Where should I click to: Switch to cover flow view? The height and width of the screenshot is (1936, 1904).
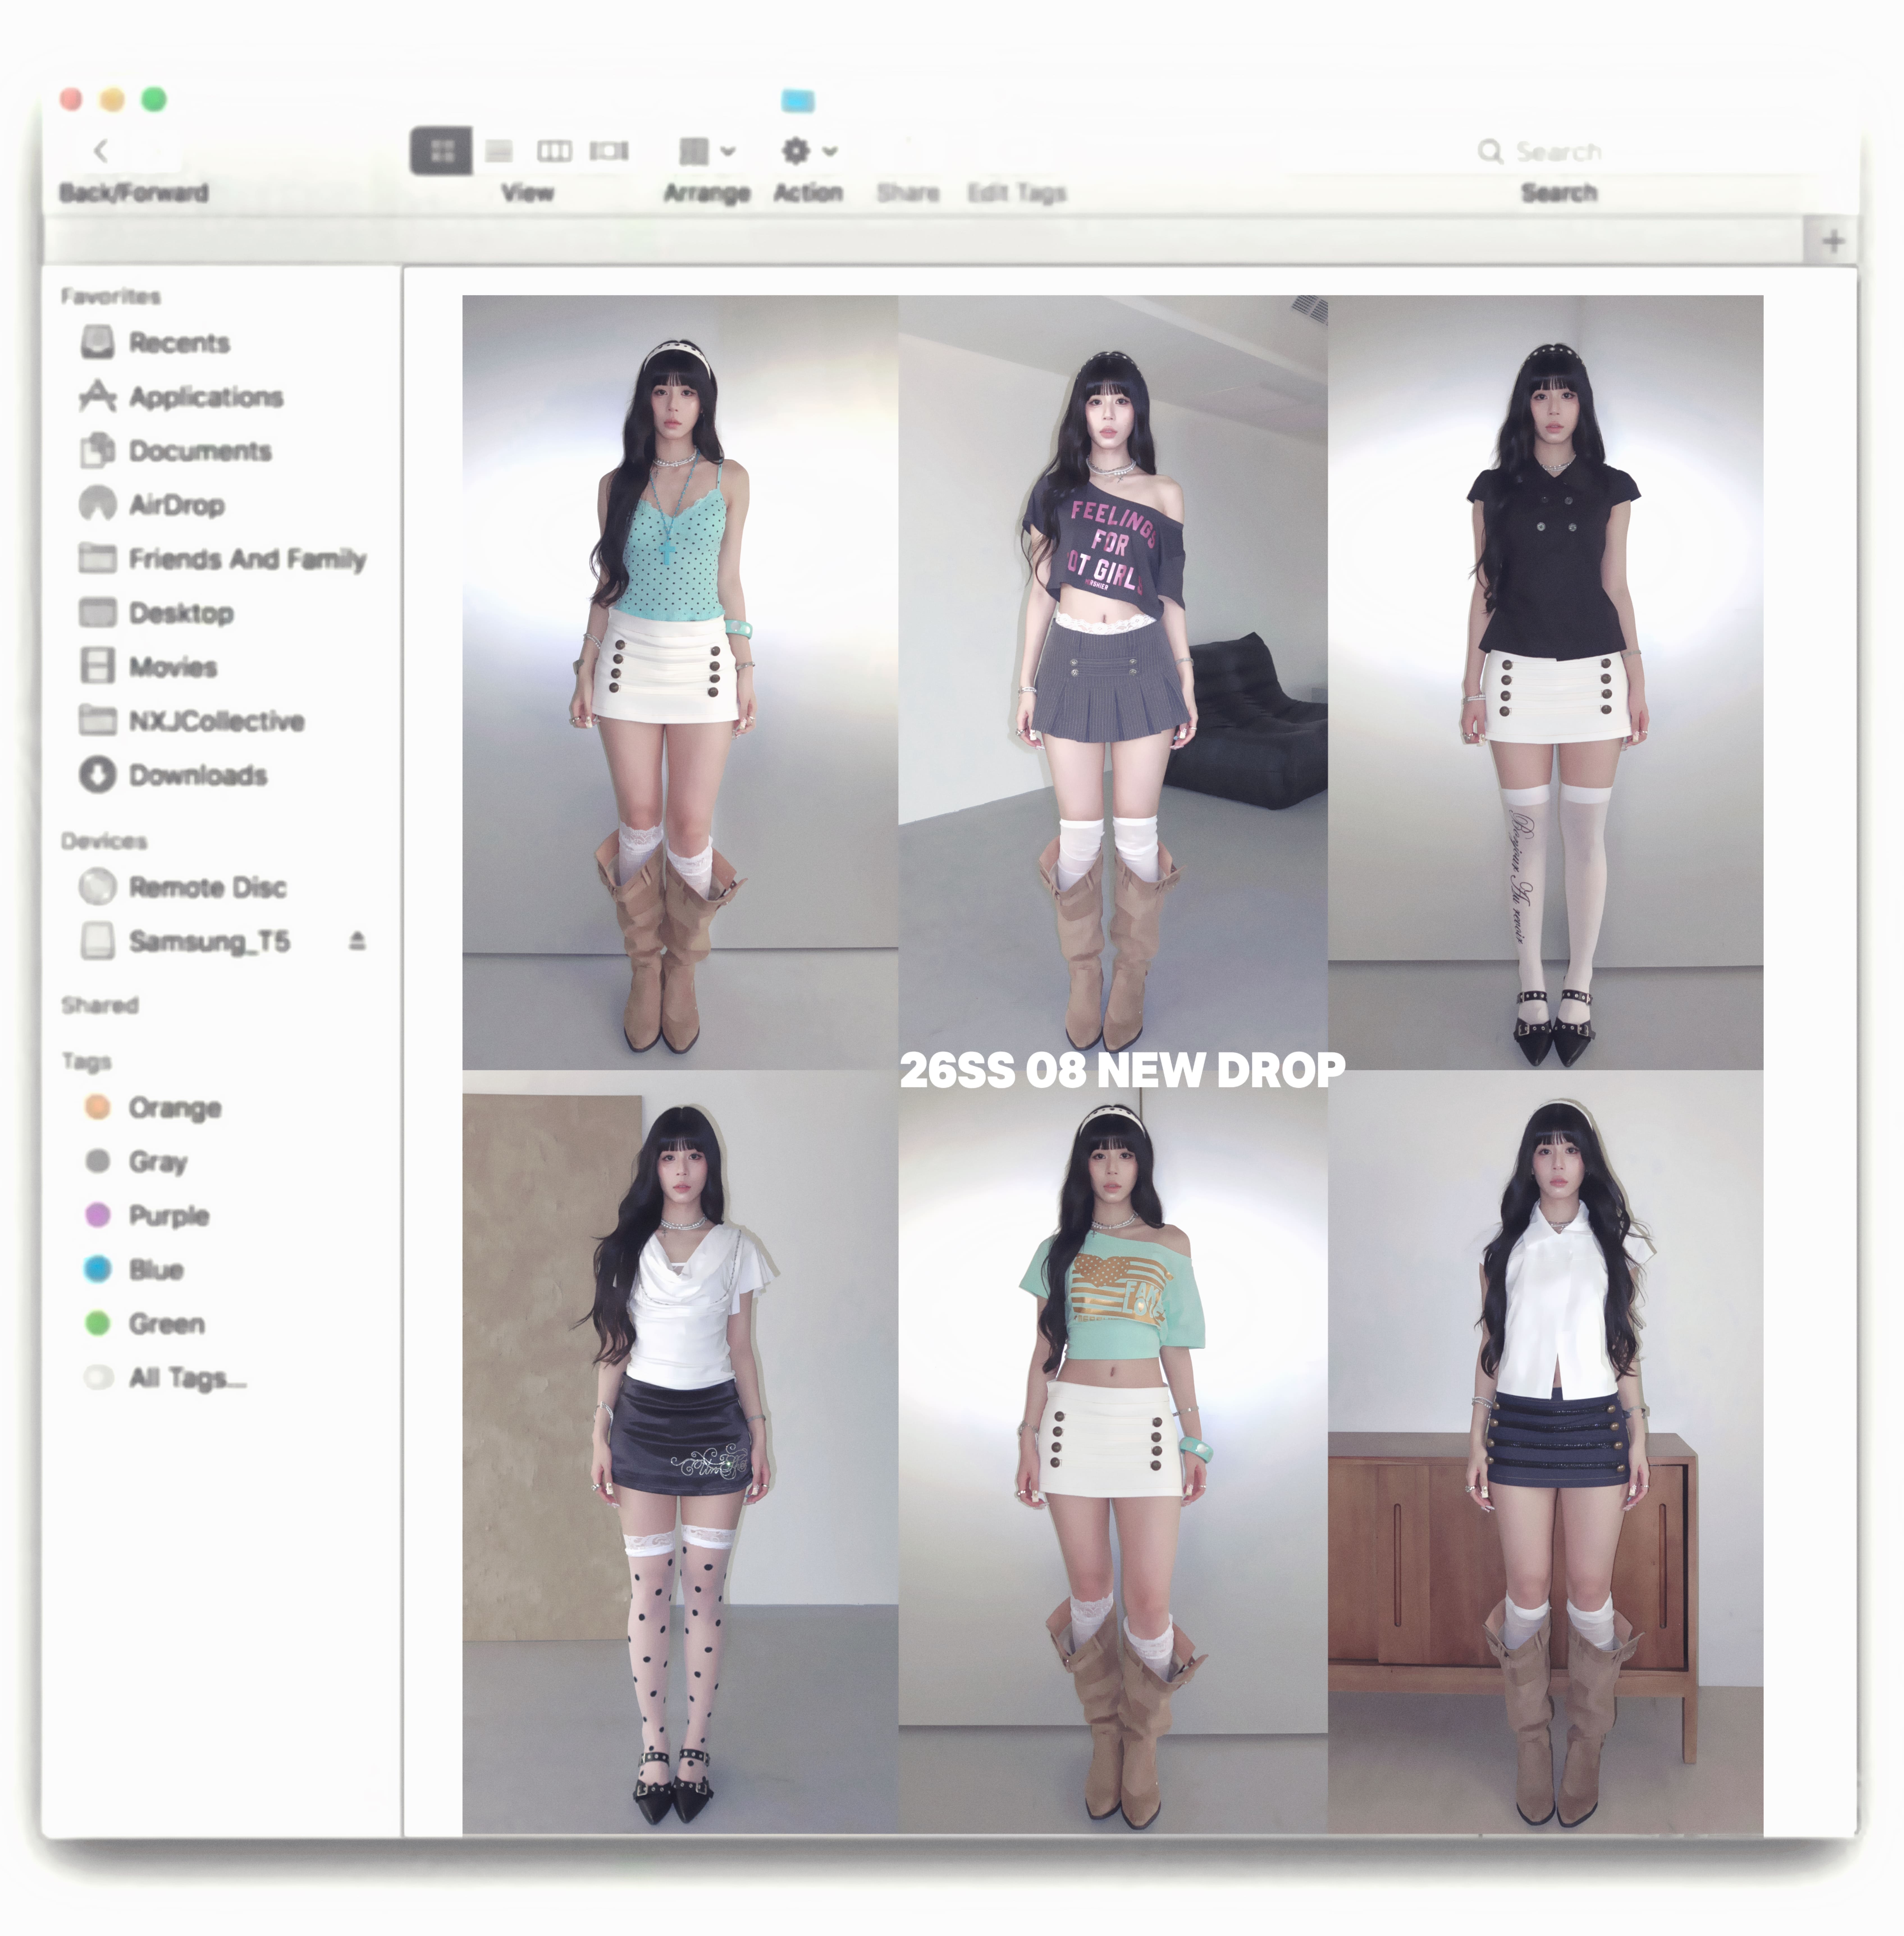click(x=609, y=151)
